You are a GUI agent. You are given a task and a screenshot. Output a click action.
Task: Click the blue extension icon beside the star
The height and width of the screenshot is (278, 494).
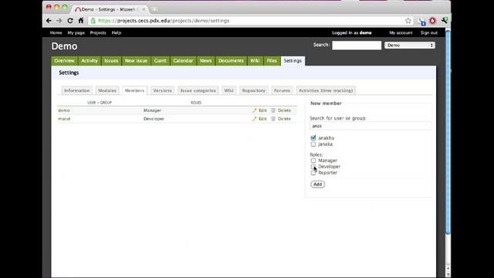[422, 21]
